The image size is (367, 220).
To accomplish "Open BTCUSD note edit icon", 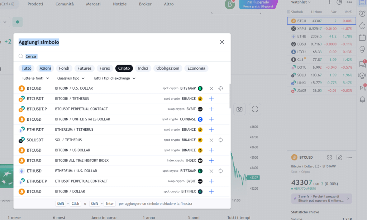I will tap(339, 157).
